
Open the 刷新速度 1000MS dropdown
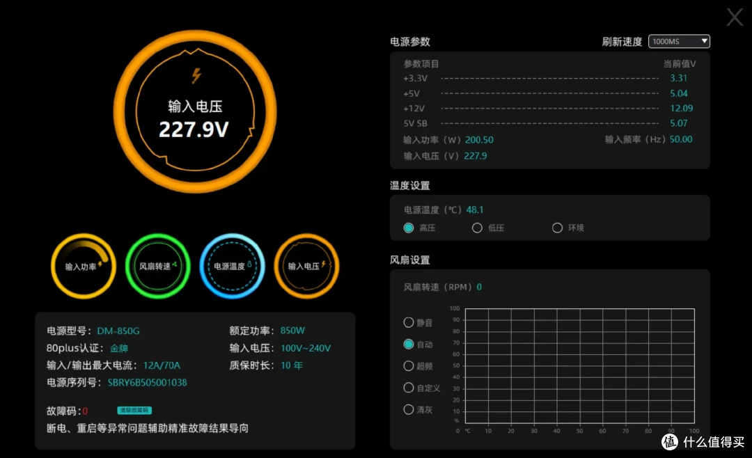click(679, 41)
